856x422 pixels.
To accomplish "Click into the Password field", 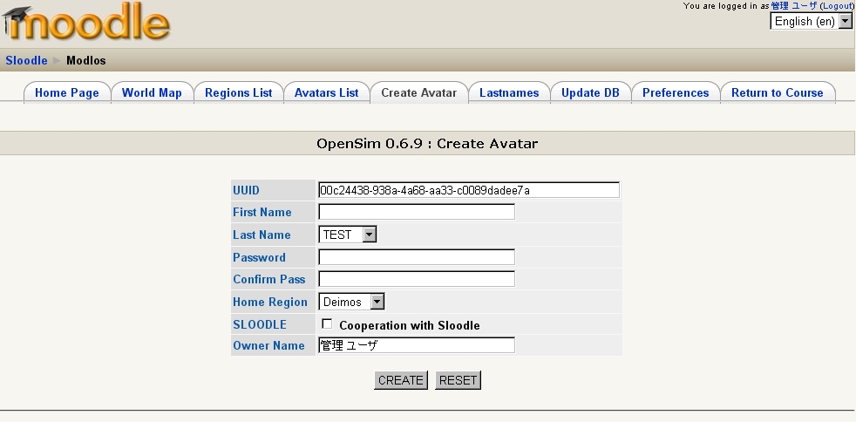I will point(417,257).
